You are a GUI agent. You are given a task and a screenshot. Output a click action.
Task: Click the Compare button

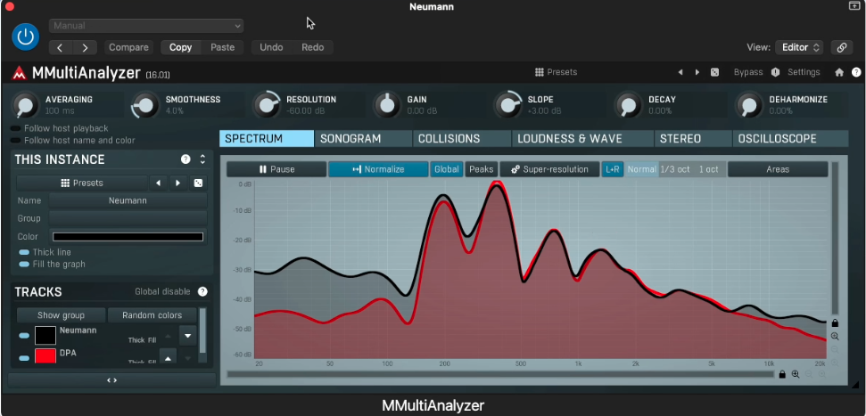(x=128, y=47)
